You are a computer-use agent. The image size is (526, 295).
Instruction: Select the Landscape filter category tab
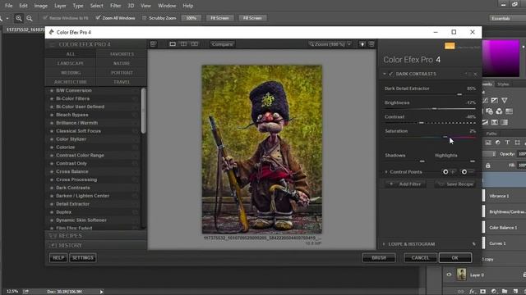pos(71,63)
